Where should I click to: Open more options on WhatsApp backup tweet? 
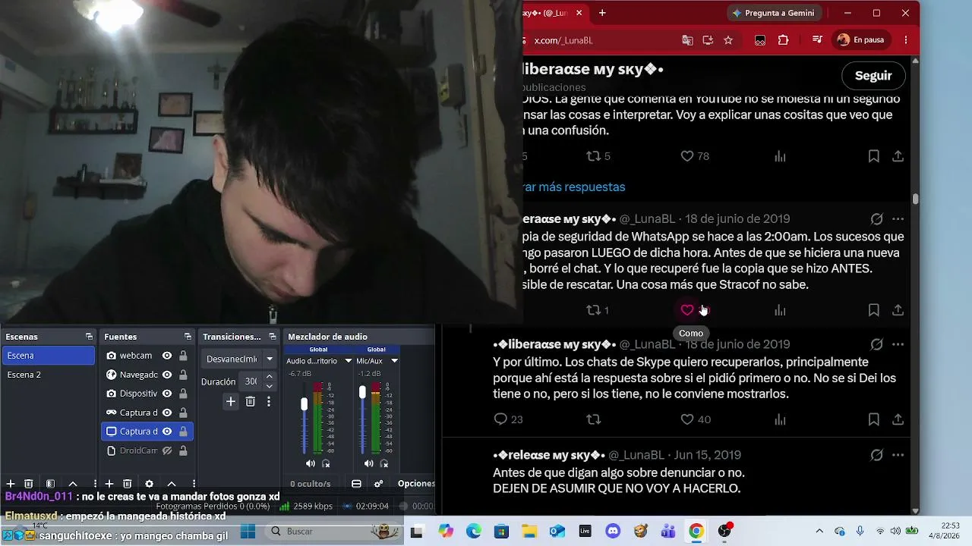(x=898, y=219)
